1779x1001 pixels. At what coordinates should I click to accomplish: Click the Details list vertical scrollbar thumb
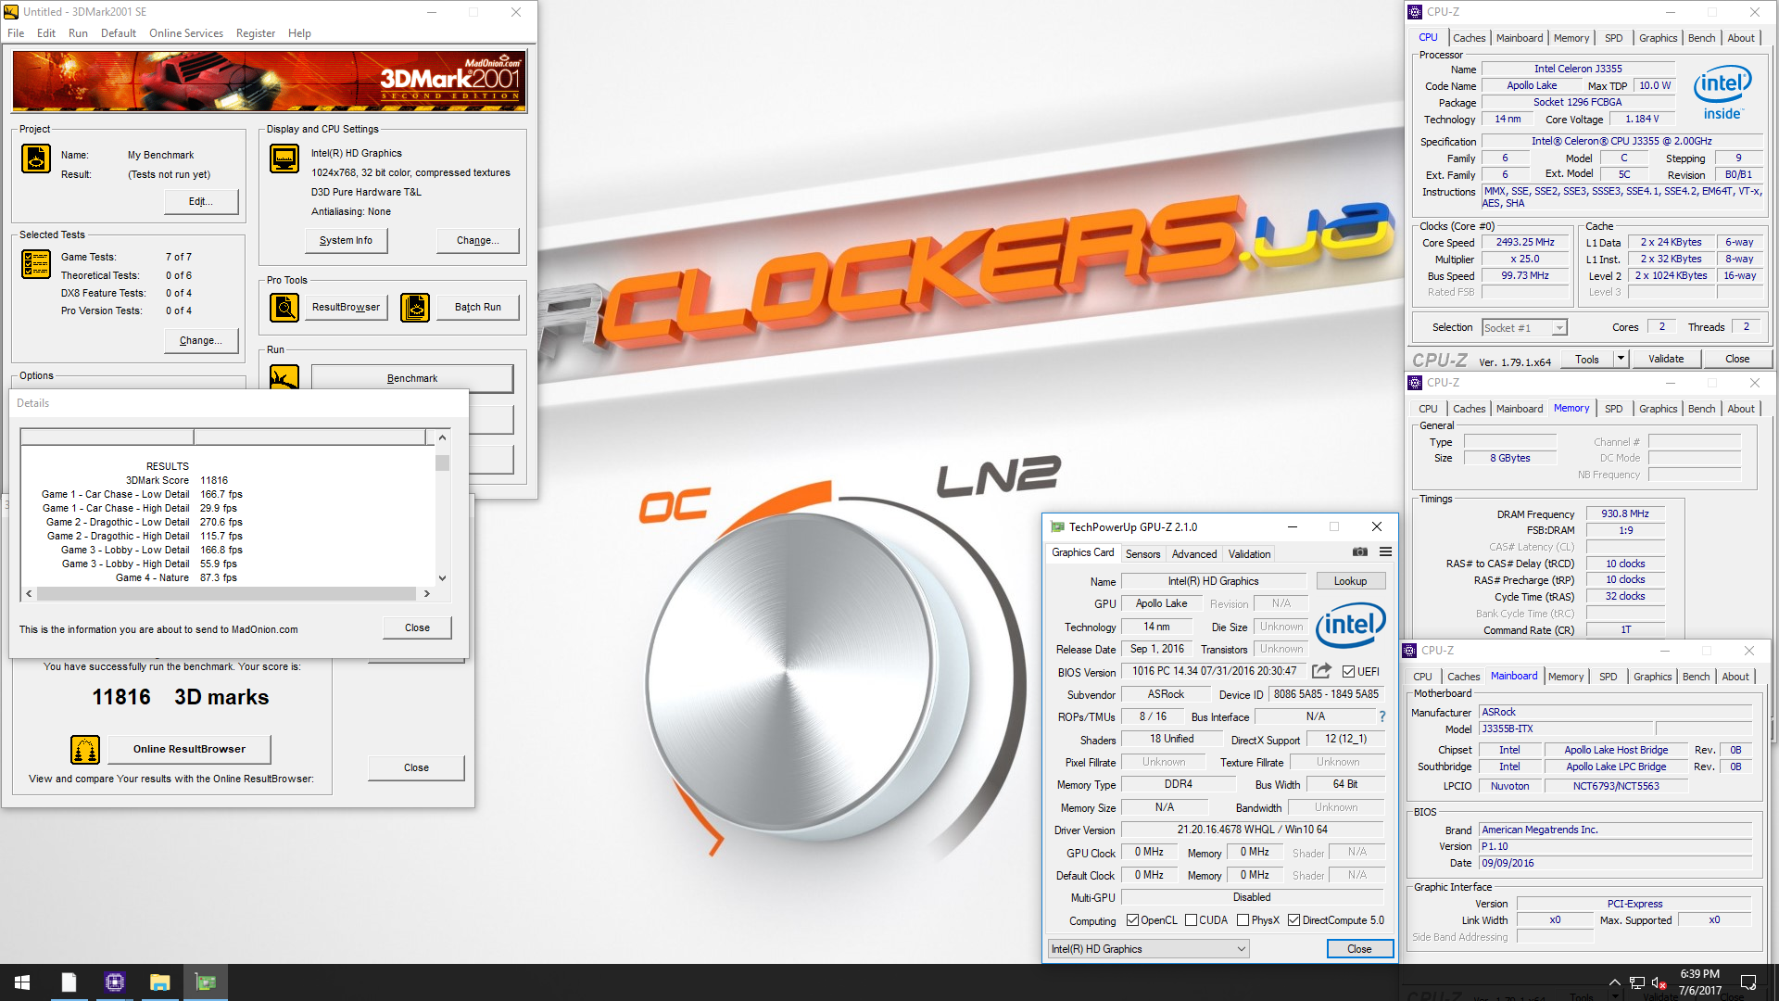coord(442,462)
